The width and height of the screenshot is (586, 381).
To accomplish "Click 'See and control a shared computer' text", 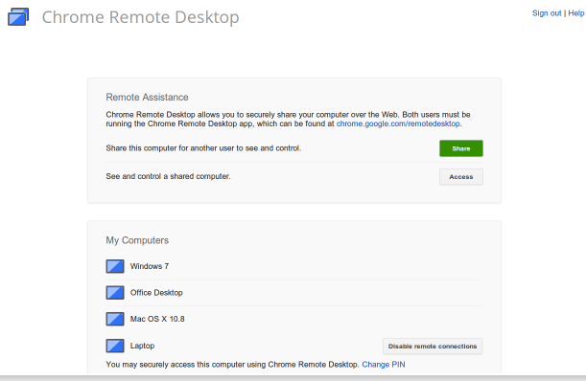I will pos(168,176).
